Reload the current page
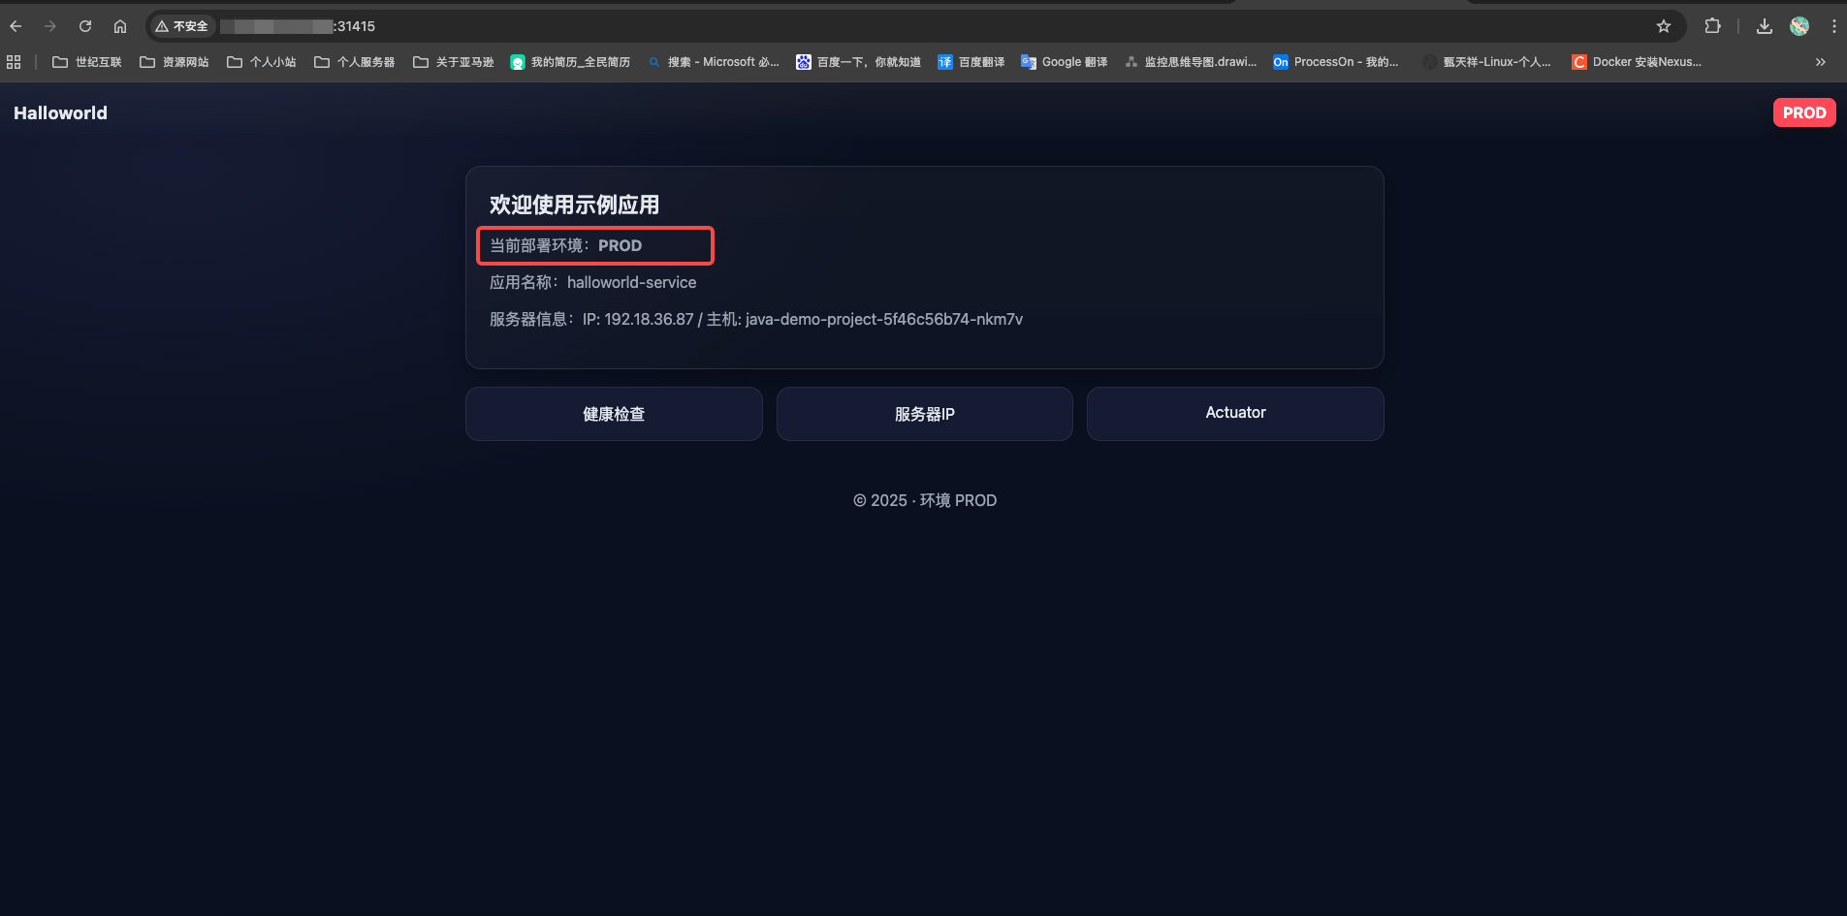The width and height of the screenshot is (1847, 916). (x=85, y=26)
